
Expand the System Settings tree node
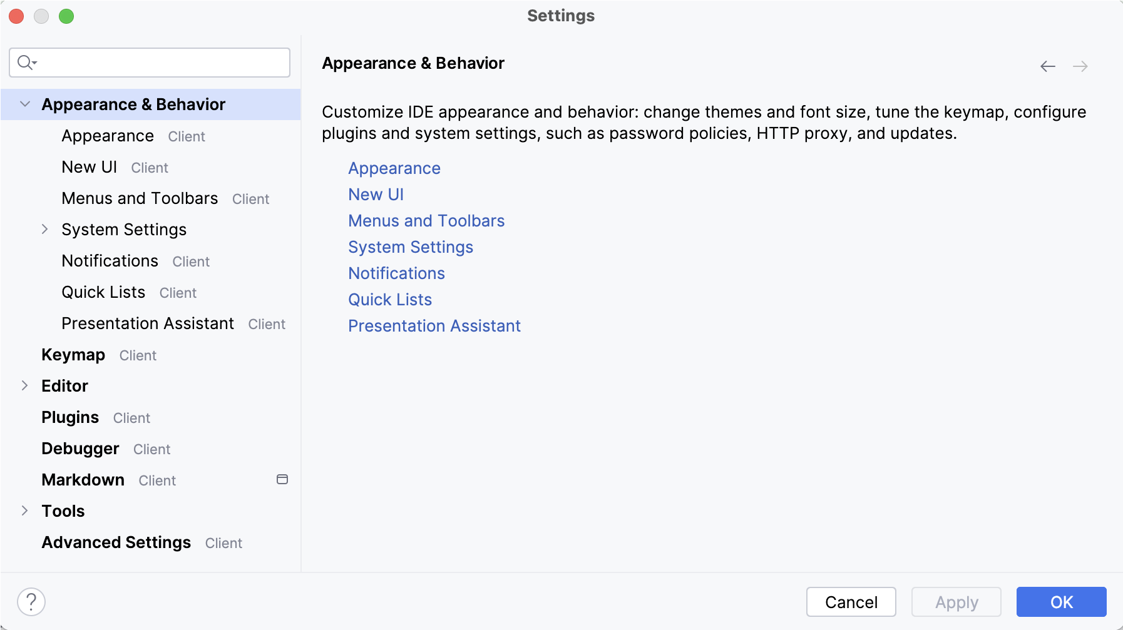click(x=44, y=230)
